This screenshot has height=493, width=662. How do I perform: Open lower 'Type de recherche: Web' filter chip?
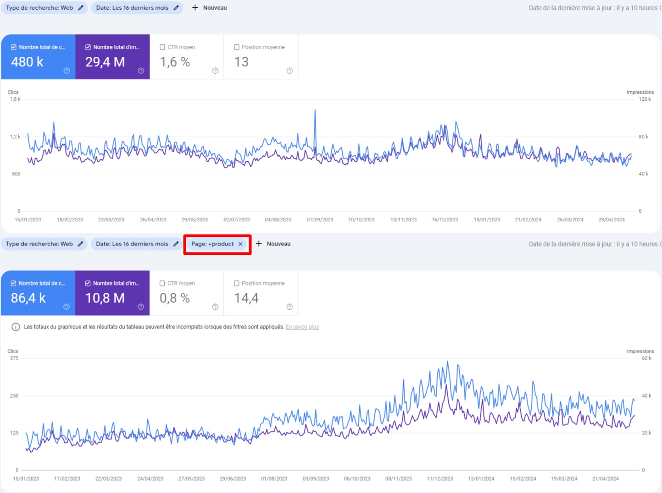point(39,244)
